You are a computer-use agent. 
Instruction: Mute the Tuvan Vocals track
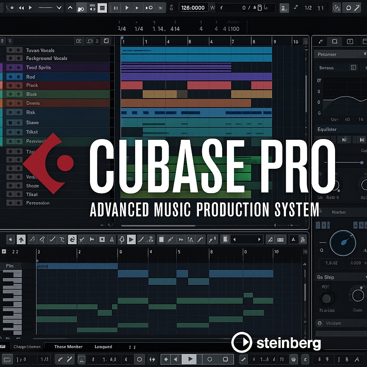(10, 50)
